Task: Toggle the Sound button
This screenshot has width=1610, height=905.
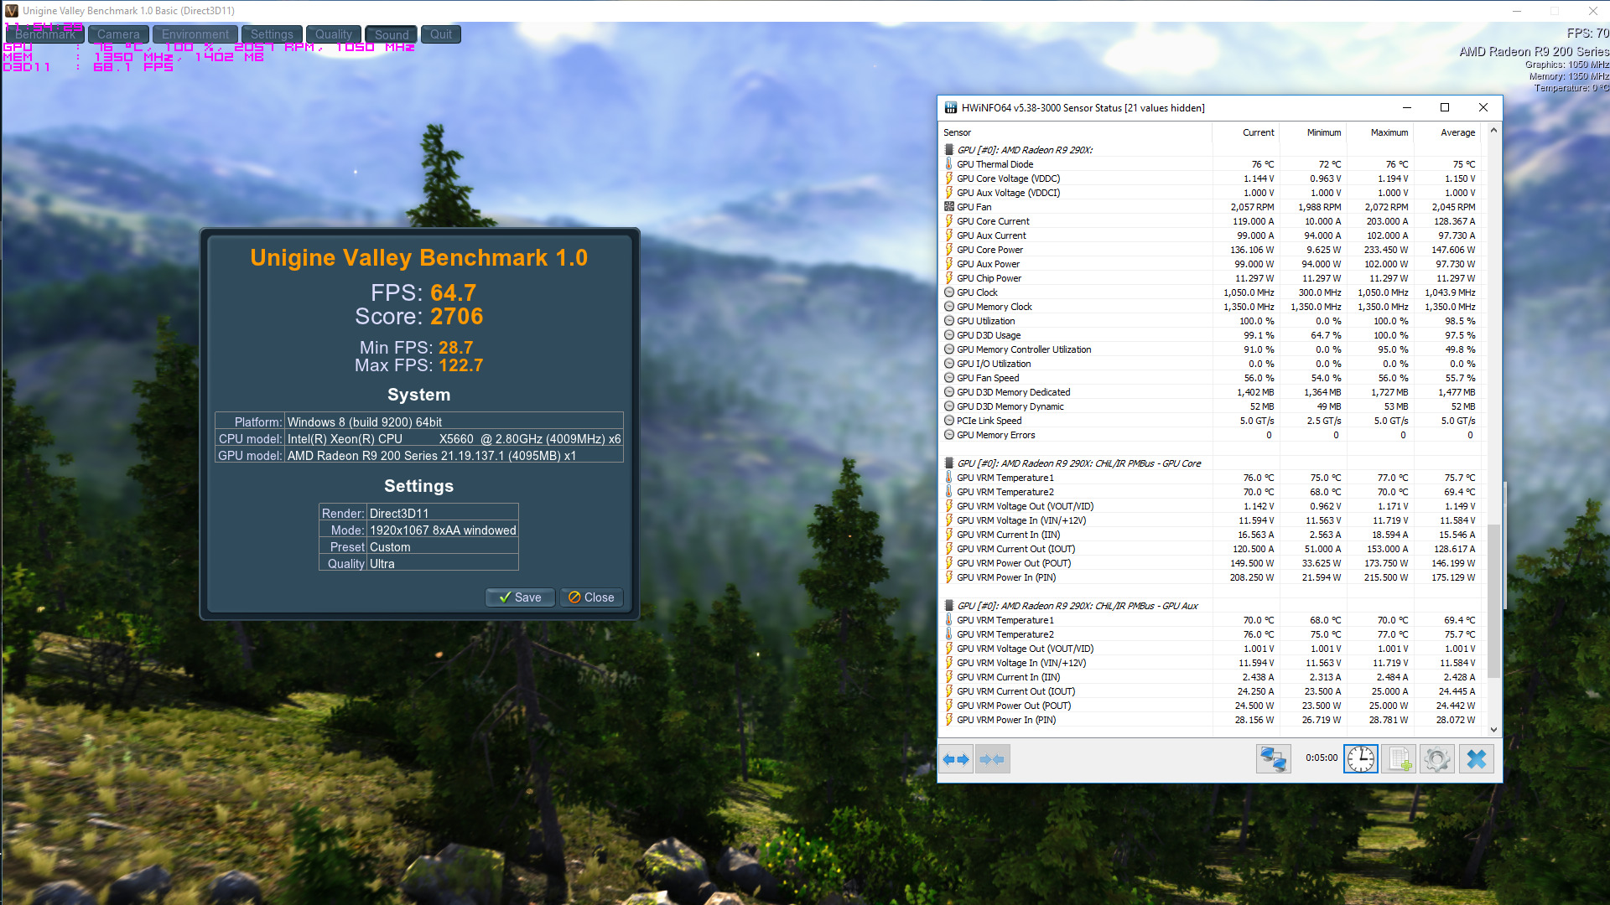Action: tap(392, 34)
